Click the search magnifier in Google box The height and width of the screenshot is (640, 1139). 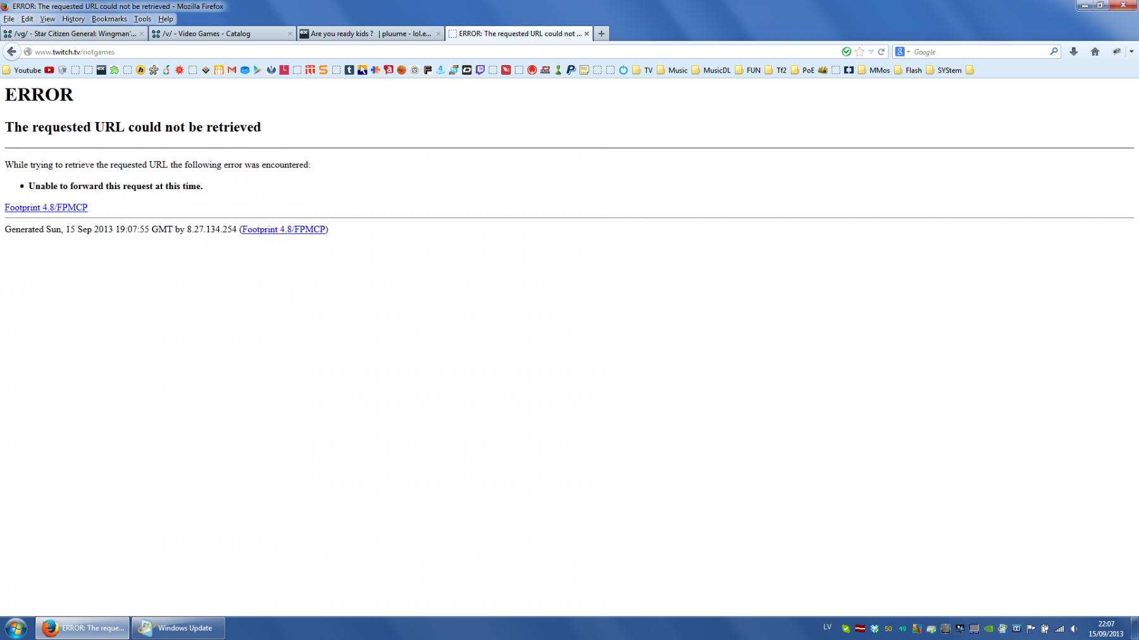pyautogui.click(x=1054, y=52)
